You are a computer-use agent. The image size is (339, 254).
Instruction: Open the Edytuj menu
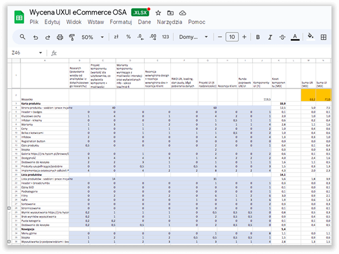pos(52,22)
